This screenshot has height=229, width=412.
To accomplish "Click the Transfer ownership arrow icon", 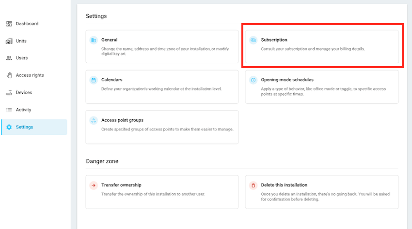I will (94, 185).
